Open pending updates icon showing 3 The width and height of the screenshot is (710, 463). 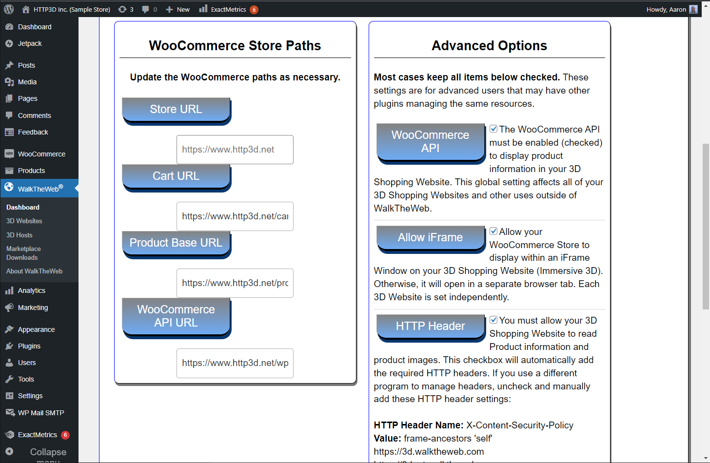[122, 9]
